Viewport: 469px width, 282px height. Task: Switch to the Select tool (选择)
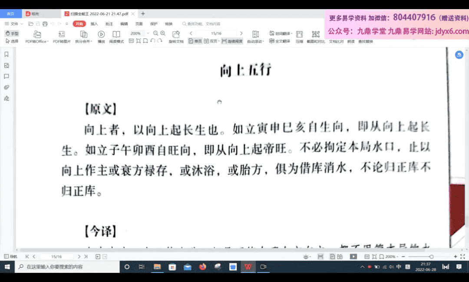click(12, 41)
